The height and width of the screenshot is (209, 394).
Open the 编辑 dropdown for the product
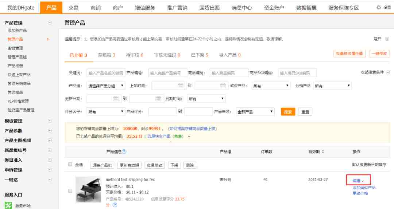click(x=358, y=181)
